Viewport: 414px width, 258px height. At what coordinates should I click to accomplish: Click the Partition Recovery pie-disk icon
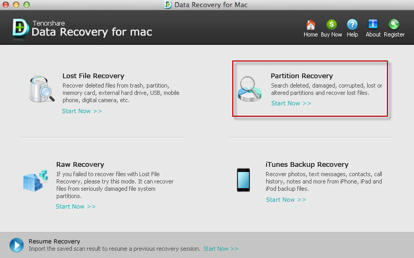click(x=249, y=89)
